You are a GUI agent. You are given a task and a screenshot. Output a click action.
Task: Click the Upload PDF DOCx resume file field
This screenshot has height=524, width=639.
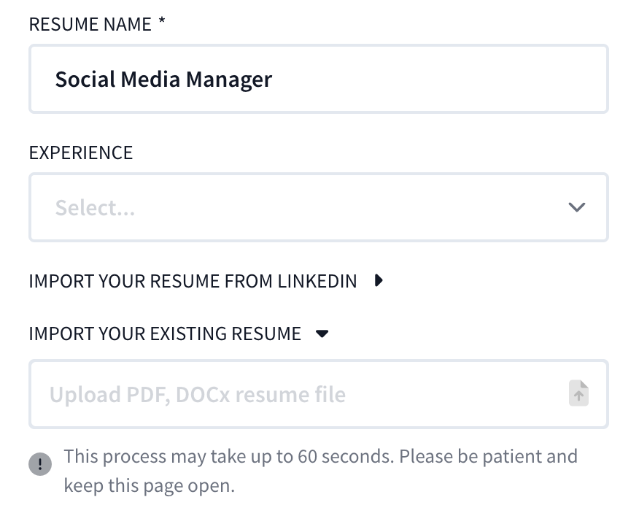tap(292, 393)
